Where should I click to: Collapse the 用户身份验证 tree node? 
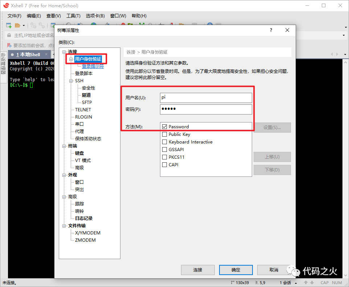[x=71, y=59]
